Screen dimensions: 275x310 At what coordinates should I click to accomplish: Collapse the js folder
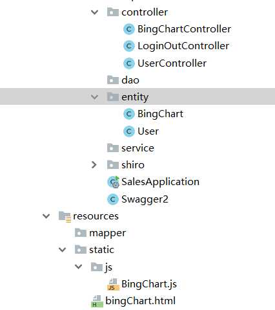(79, 267)
